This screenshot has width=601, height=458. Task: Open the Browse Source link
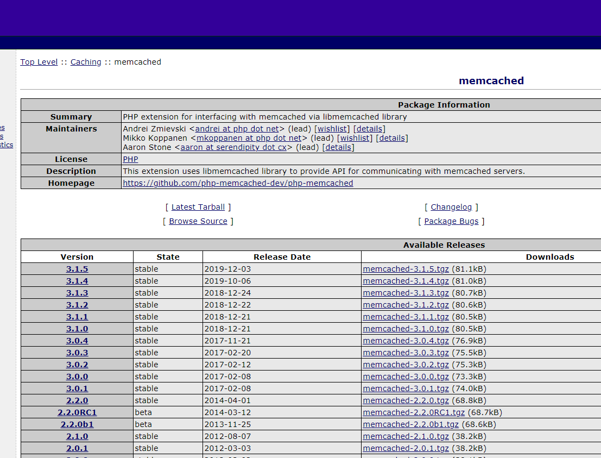198,221
